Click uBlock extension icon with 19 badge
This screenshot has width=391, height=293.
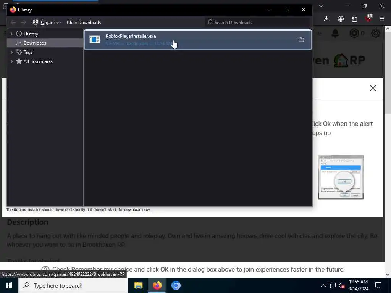pos(368,18)
